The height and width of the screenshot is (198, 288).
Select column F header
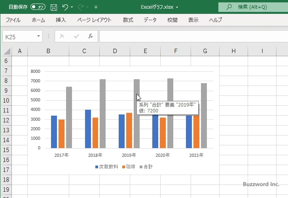coord(176,51)
